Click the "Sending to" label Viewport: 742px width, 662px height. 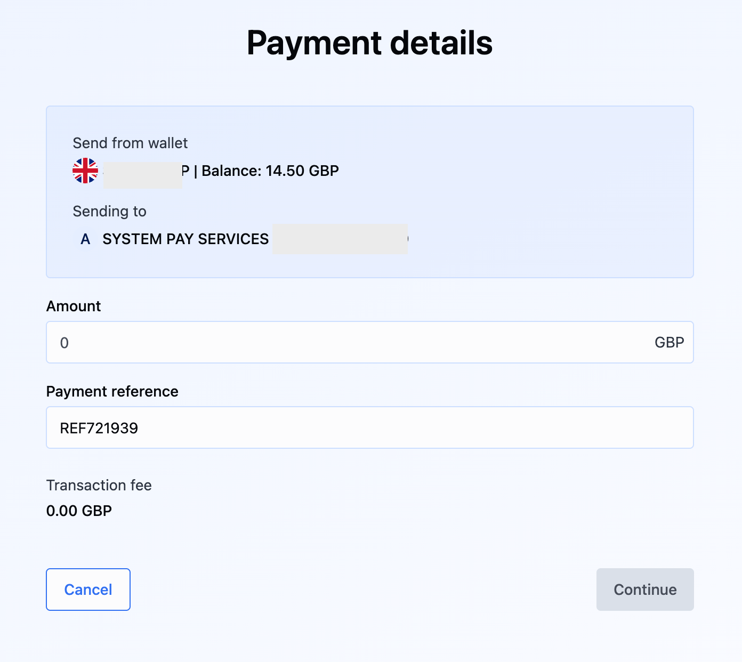109,211
